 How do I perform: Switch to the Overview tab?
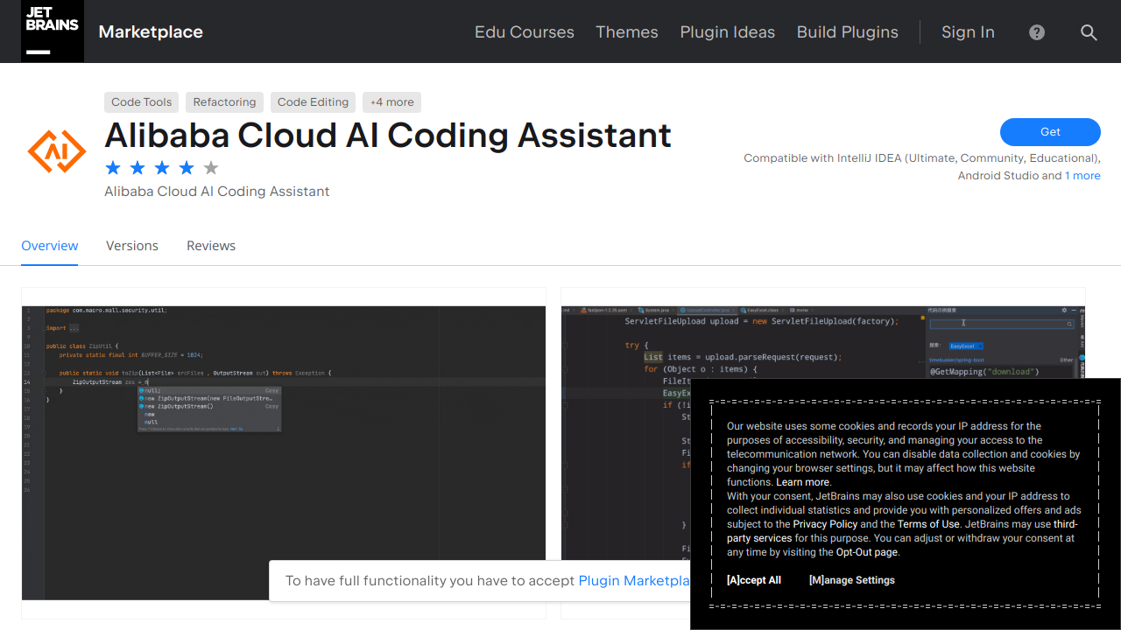(50, 246)
